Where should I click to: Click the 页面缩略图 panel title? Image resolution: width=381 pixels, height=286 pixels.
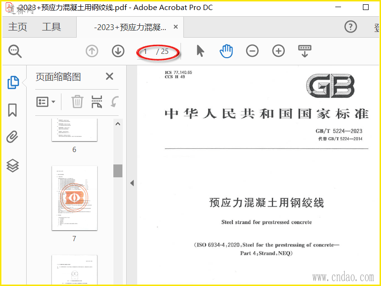tap(58, 77)
